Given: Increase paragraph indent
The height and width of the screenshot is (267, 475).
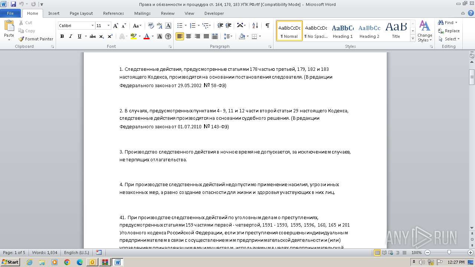Looking at the screenshot, I should pos(229,26).
